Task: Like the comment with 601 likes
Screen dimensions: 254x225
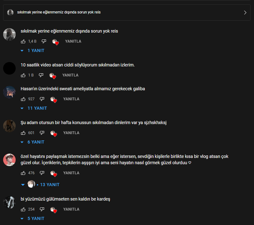Action: click(x=23, y=133)
